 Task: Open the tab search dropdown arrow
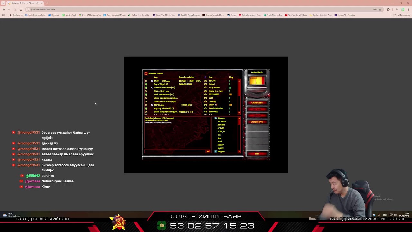tap(3, 3)
